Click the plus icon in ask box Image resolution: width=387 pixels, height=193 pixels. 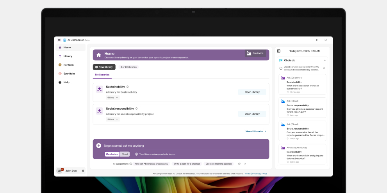point(99,146)
